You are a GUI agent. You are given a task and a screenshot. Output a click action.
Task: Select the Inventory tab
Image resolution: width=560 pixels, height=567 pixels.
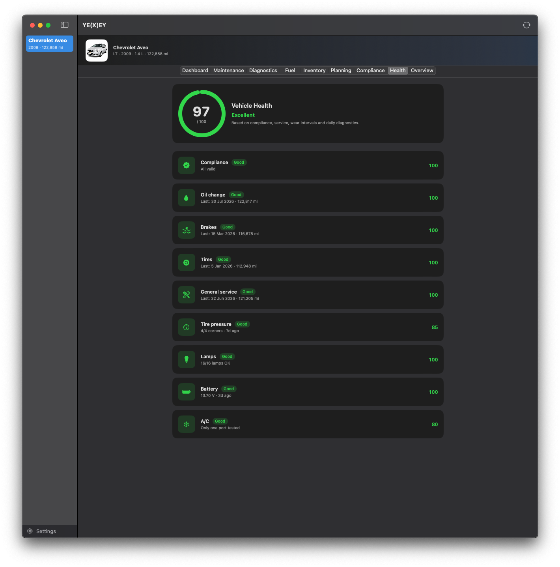tap(314, 71)
